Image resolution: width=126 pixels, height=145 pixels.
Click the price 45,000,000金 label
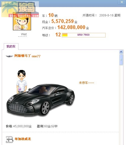(x=19, y=126)
